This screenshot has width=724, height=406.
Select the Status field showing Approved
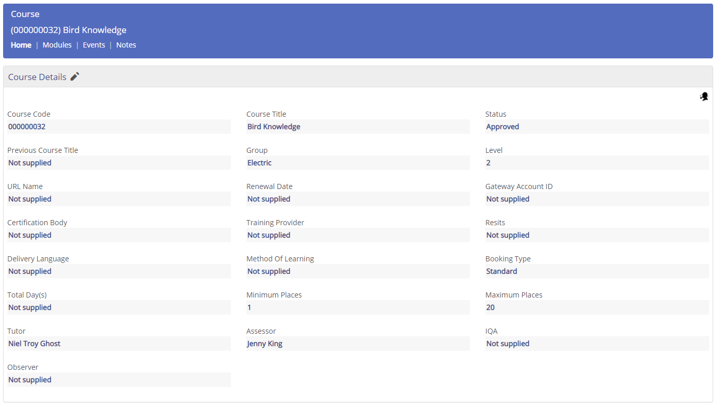click(597, 127)
